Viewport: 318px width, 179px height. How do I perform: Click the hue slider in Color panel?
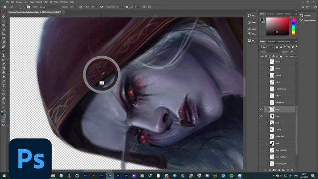tap(294, 26)
